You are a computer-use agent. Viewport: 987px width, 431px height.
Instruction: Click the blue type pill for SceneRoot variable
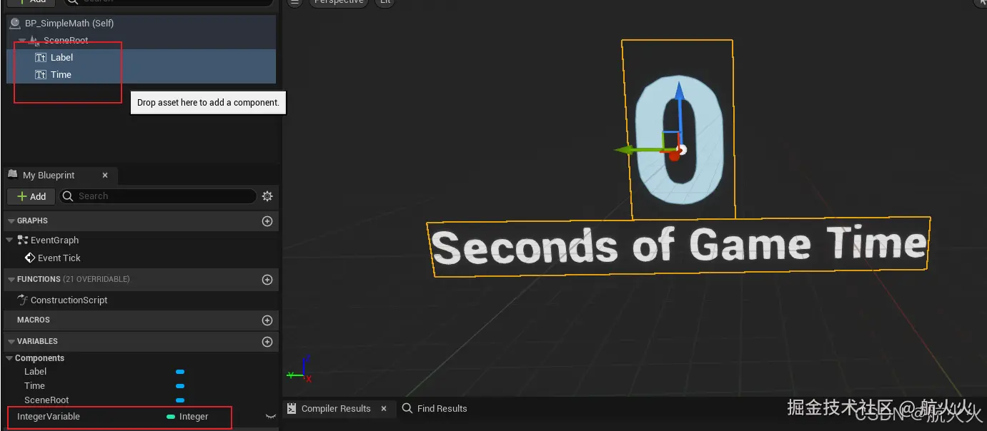point(180,400)
